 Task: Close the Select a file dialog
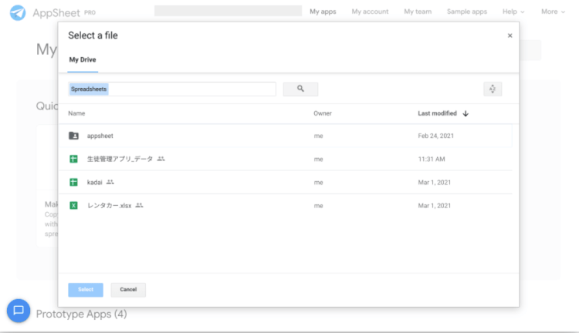coord(510,35)
